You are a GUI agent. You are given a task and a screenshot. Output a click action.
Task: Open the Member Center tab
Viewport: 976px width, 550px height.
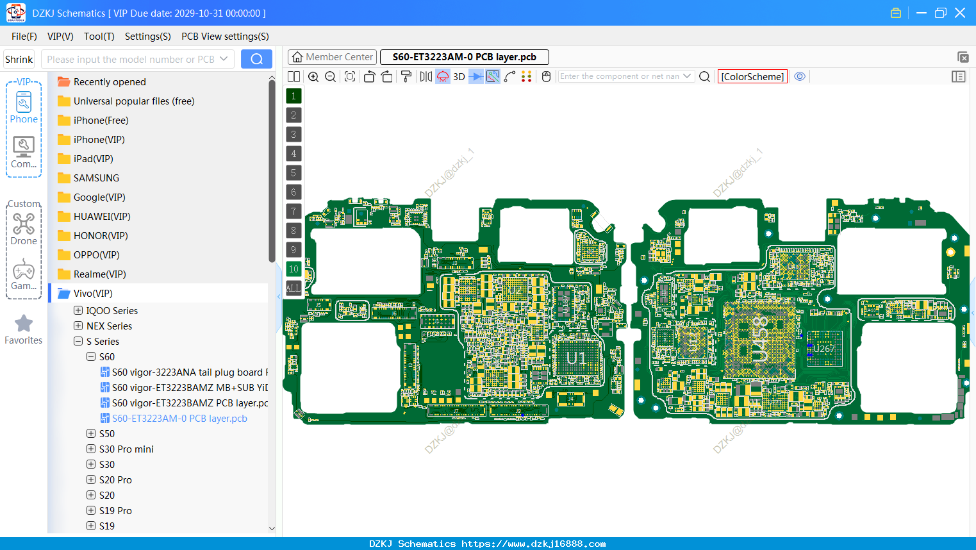coord(331,57)
